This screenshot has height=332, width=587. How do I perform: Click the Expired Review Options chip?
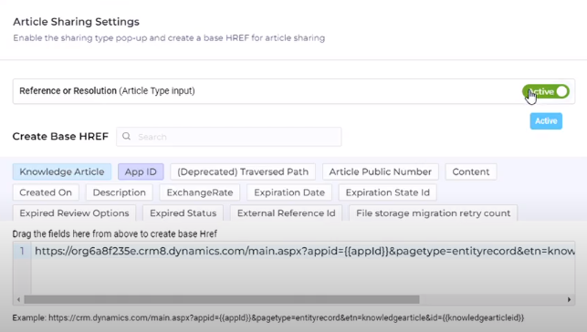(x=74, y=213)
